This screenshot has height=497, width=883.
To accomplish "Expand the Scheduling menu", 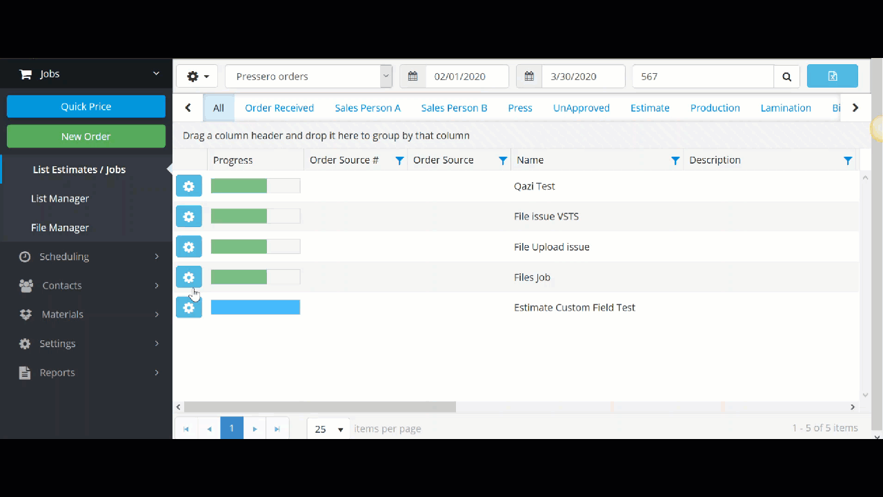I will click(157, 257).
